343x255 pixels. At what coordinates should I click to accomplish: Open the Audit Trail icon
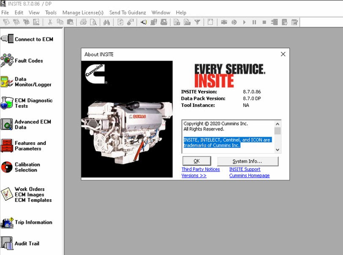[7, 244]
